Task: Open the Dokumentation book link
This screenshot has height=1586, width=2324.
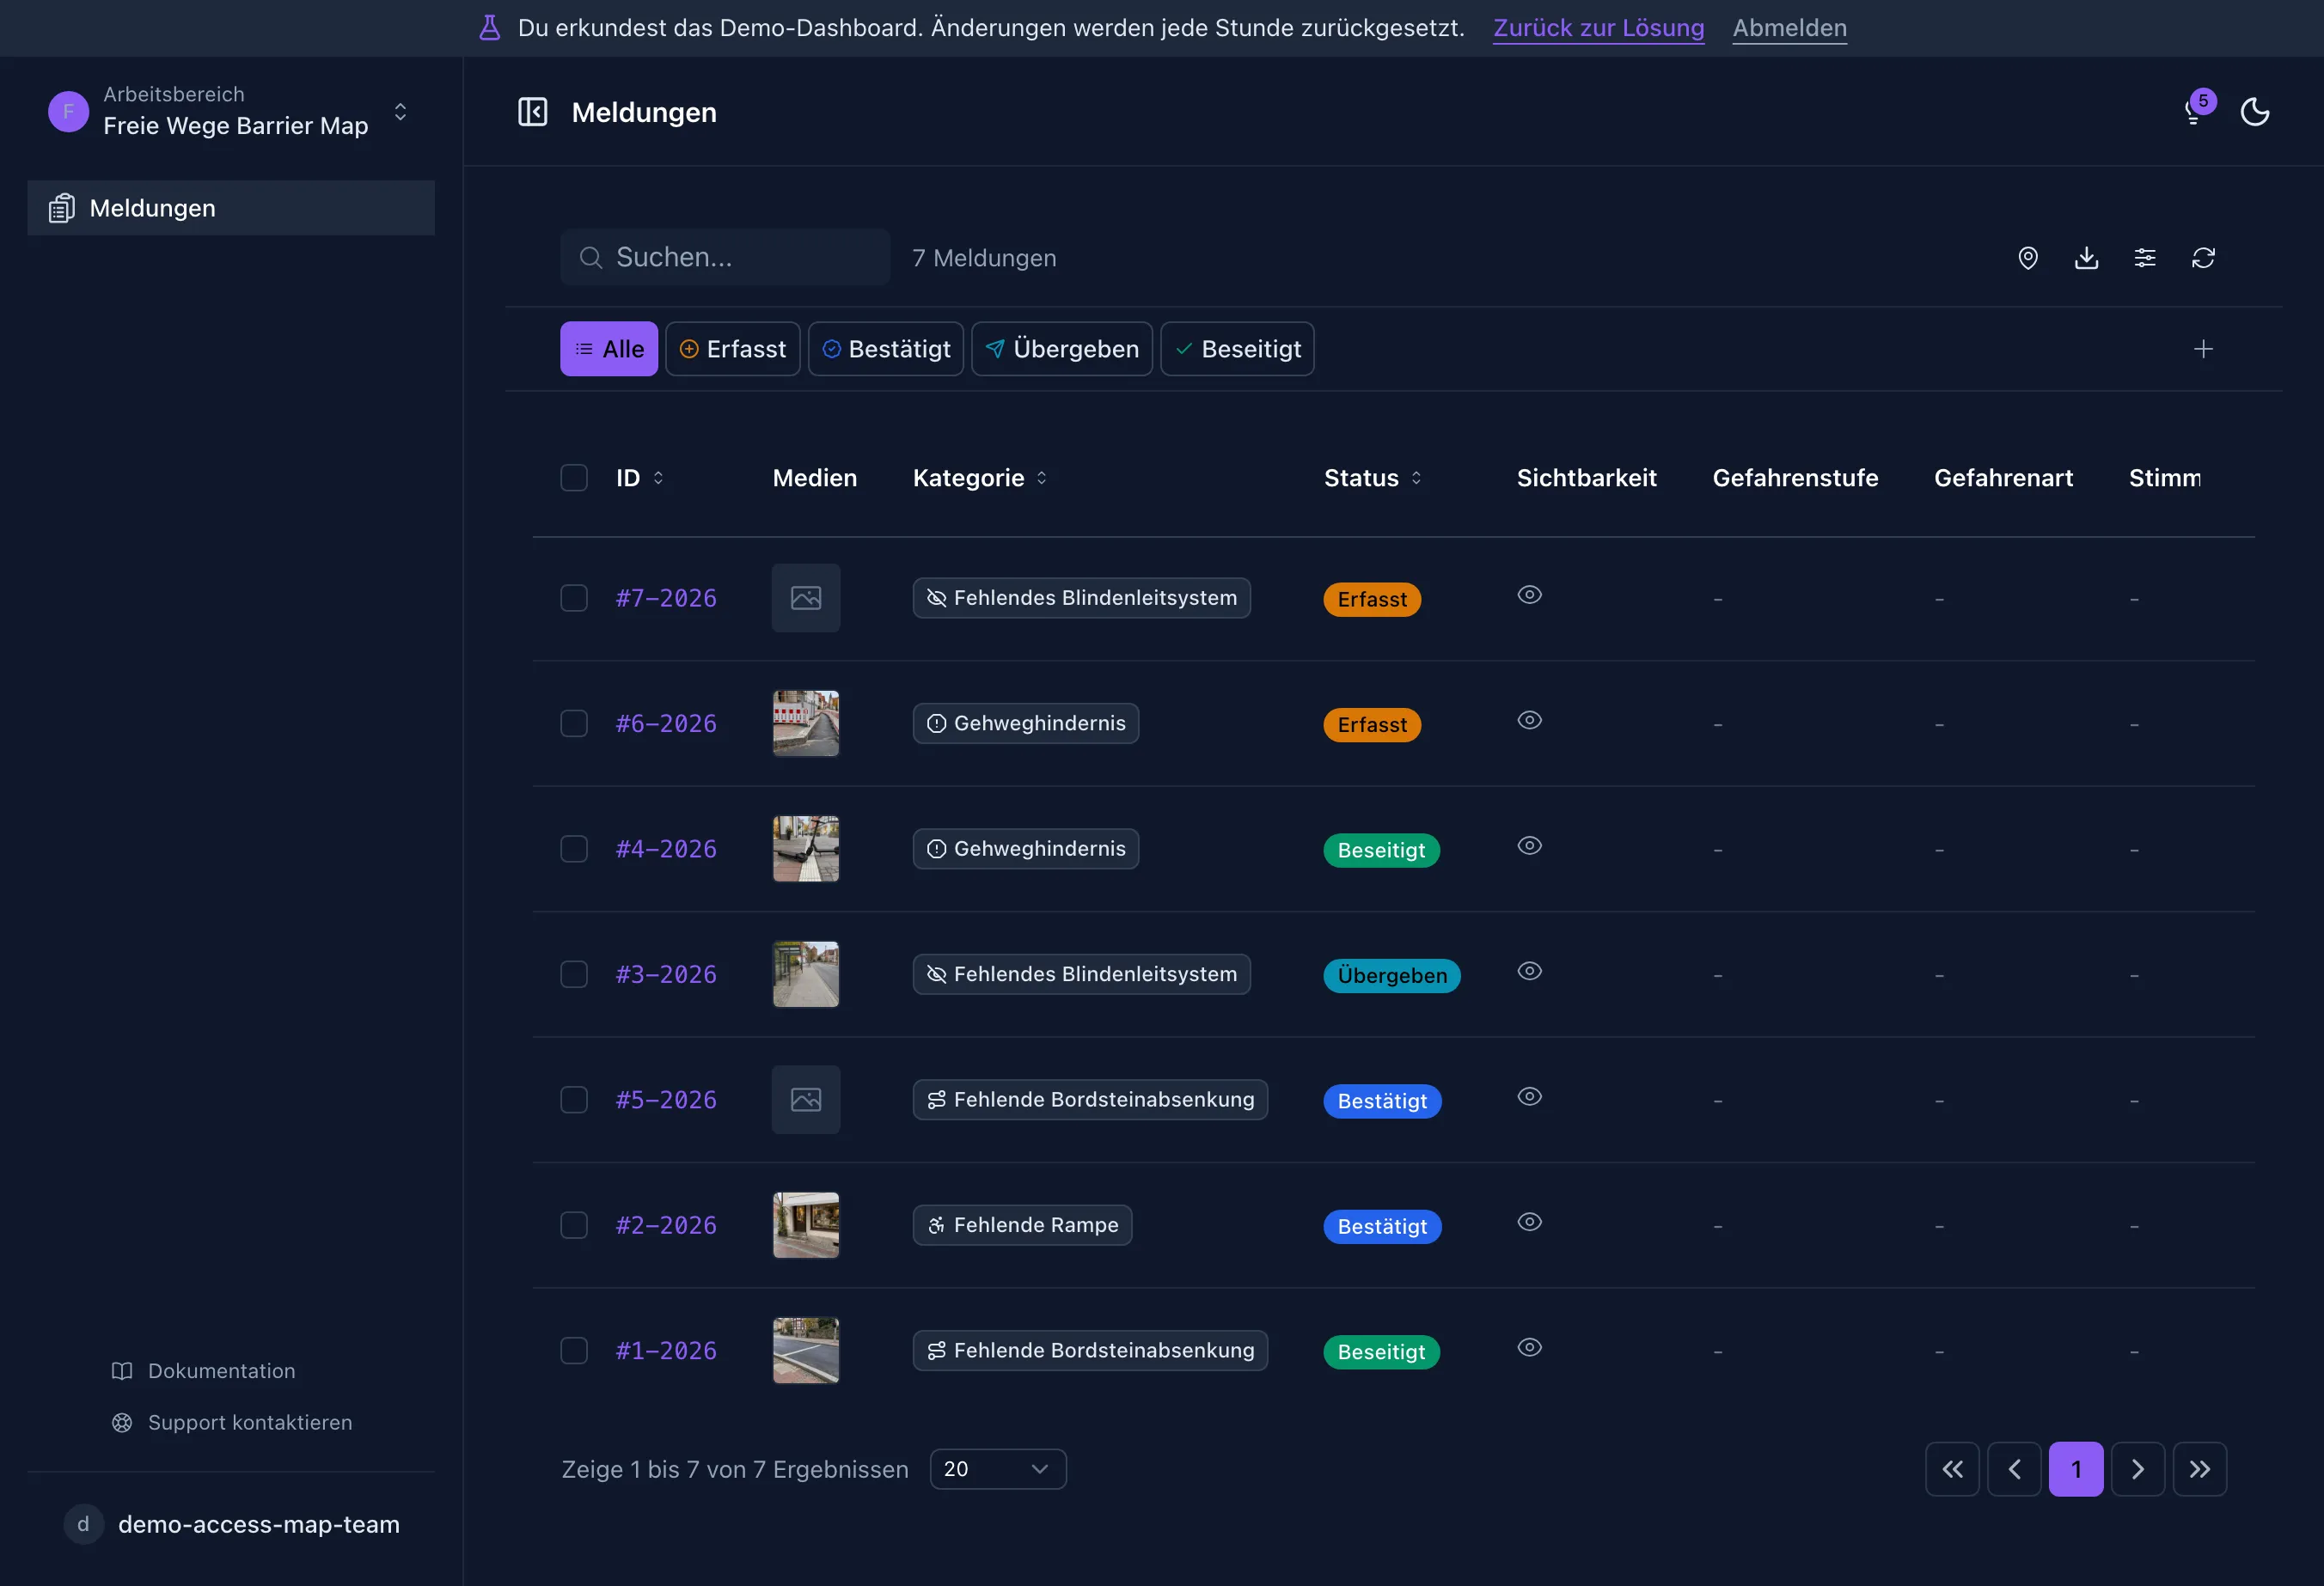Action: tap(203, 1371)
